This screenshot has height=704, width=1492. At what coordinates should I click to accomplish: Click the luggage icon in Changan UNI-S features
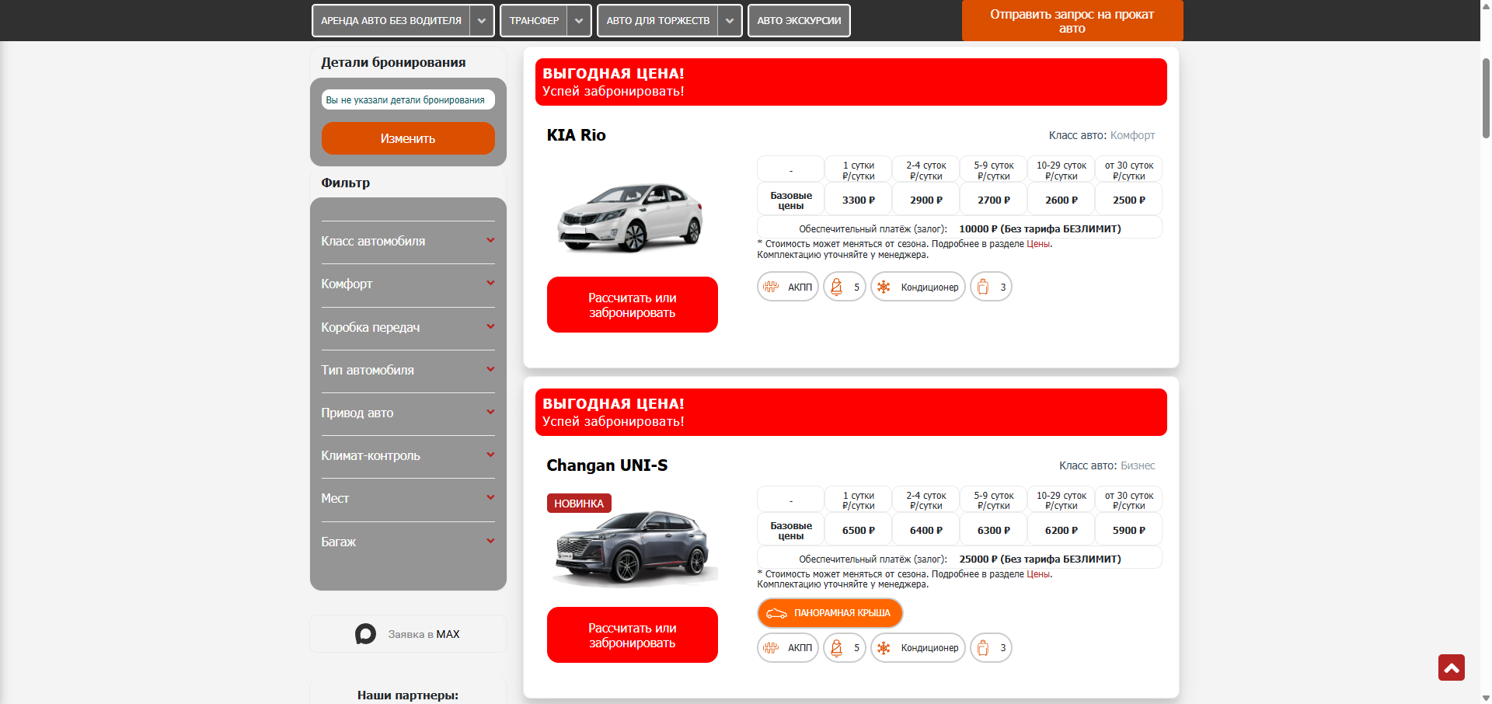(x=983, y=647)
